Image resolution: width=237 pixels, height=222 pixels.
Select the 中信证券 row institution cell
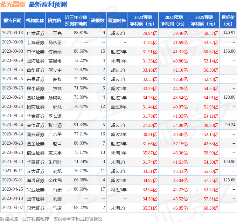click(x=36, y=51)
